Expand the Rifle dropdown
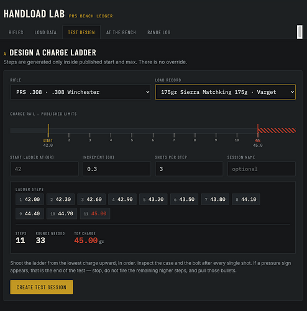 pos(80,92)
